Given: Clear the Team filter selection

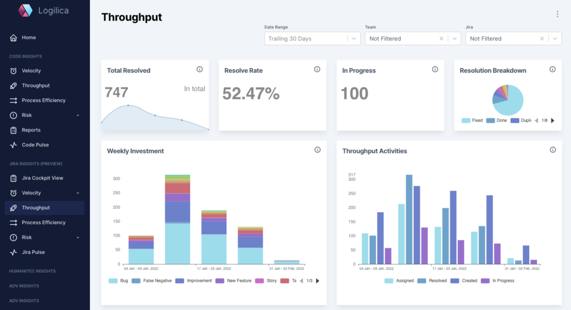Looking at the screenshot, I should (441, 39).
